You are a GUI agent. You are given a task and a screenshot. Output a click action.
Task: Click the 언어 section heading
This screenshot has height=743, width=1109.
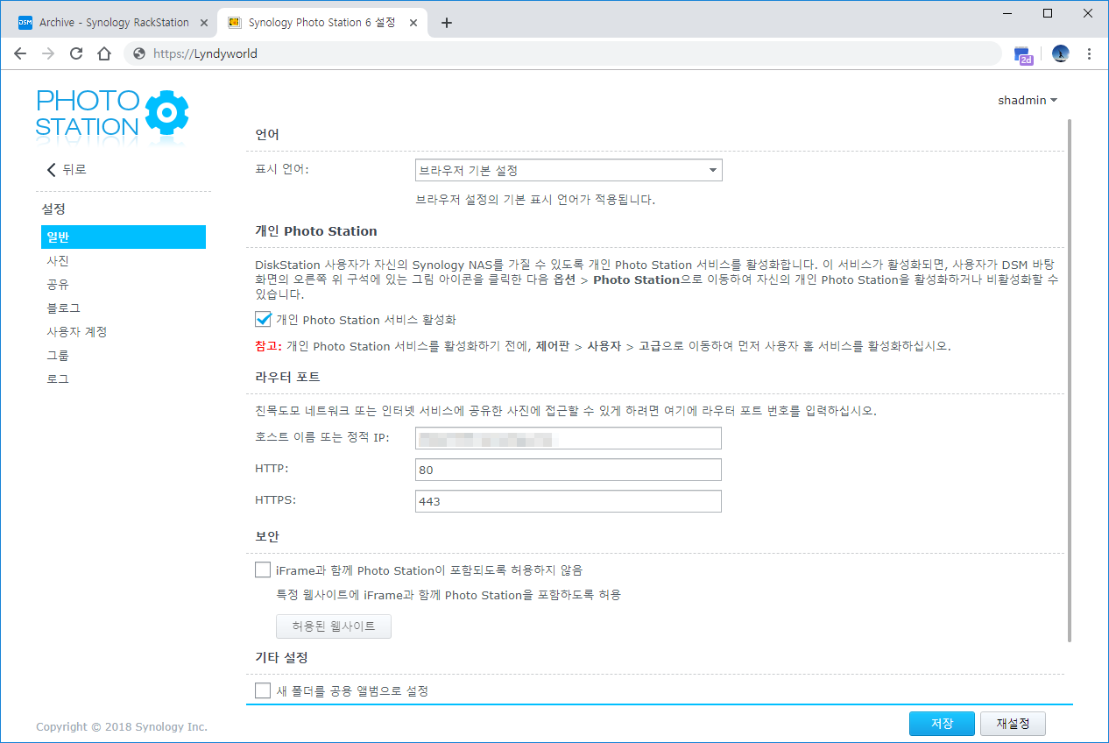(267, 135)
